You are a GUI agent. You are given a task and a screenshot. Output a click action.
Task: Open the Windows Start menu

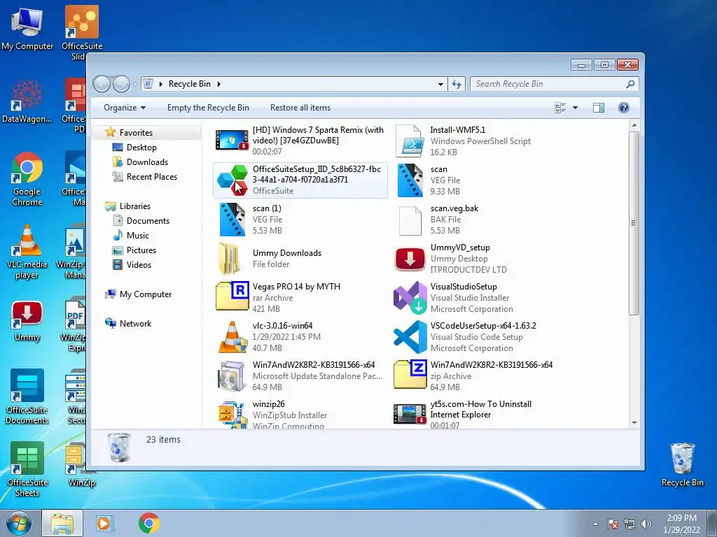(x=19, y=524)
